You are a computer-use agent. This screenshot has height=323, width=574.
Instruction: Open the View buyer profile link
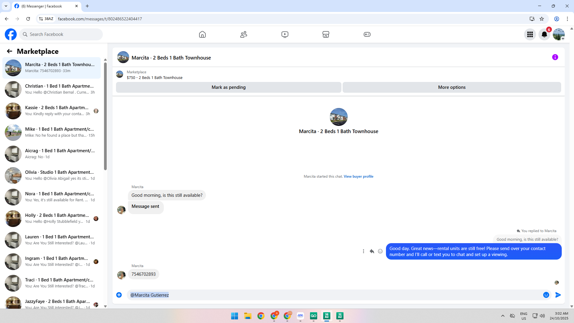click(358, 176)
